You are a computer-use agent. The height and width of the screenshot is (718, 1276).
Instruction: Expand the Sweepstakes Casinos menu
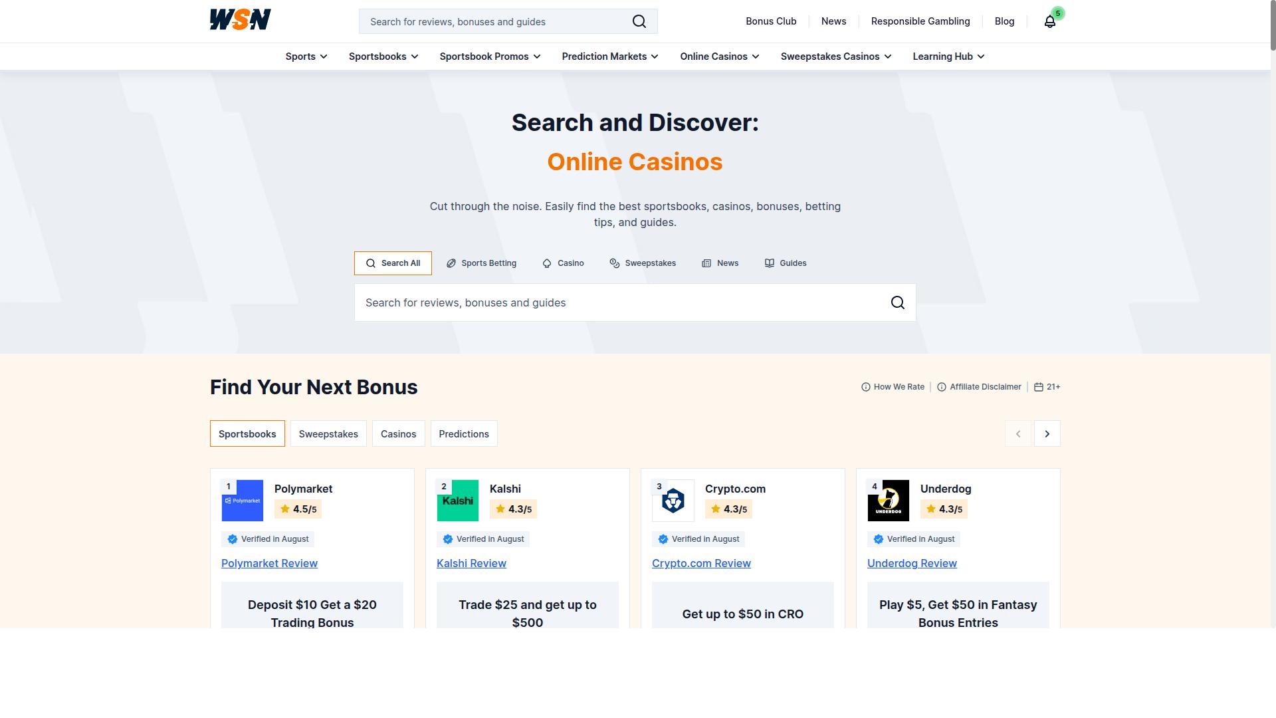pyautogui.click(x=836, y=57)
